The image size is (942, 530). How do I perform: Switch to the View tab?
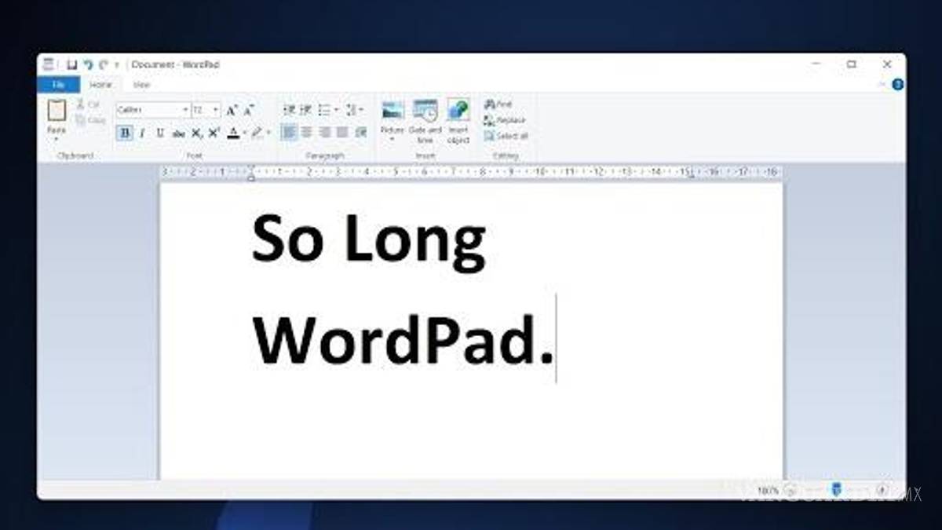141,85
